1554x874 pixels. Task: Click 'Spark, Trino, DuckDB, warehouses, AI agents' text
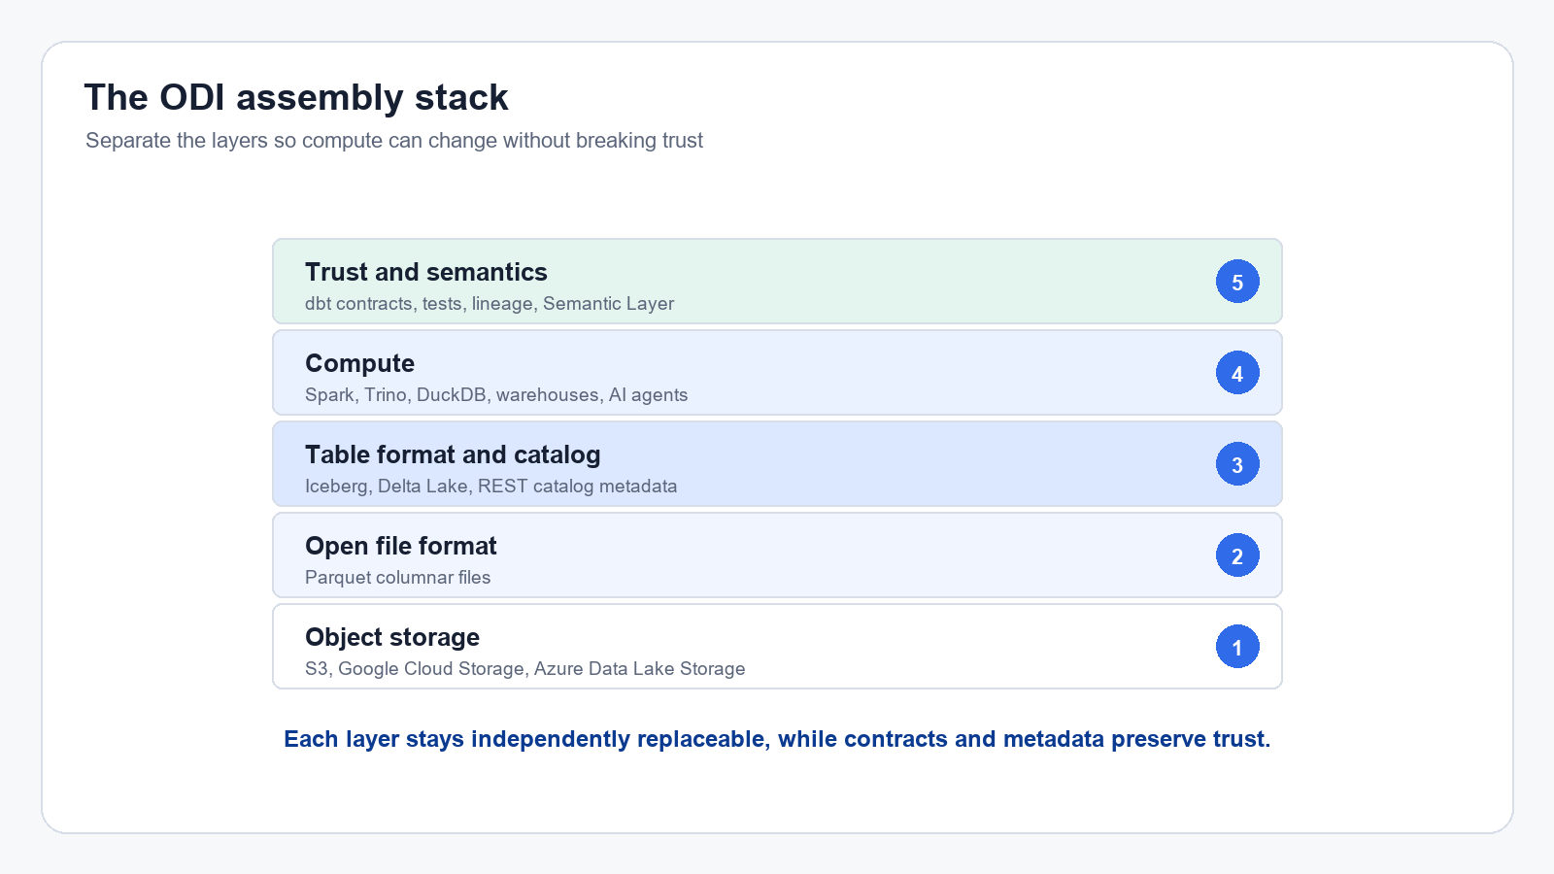[x=496, y=394]
